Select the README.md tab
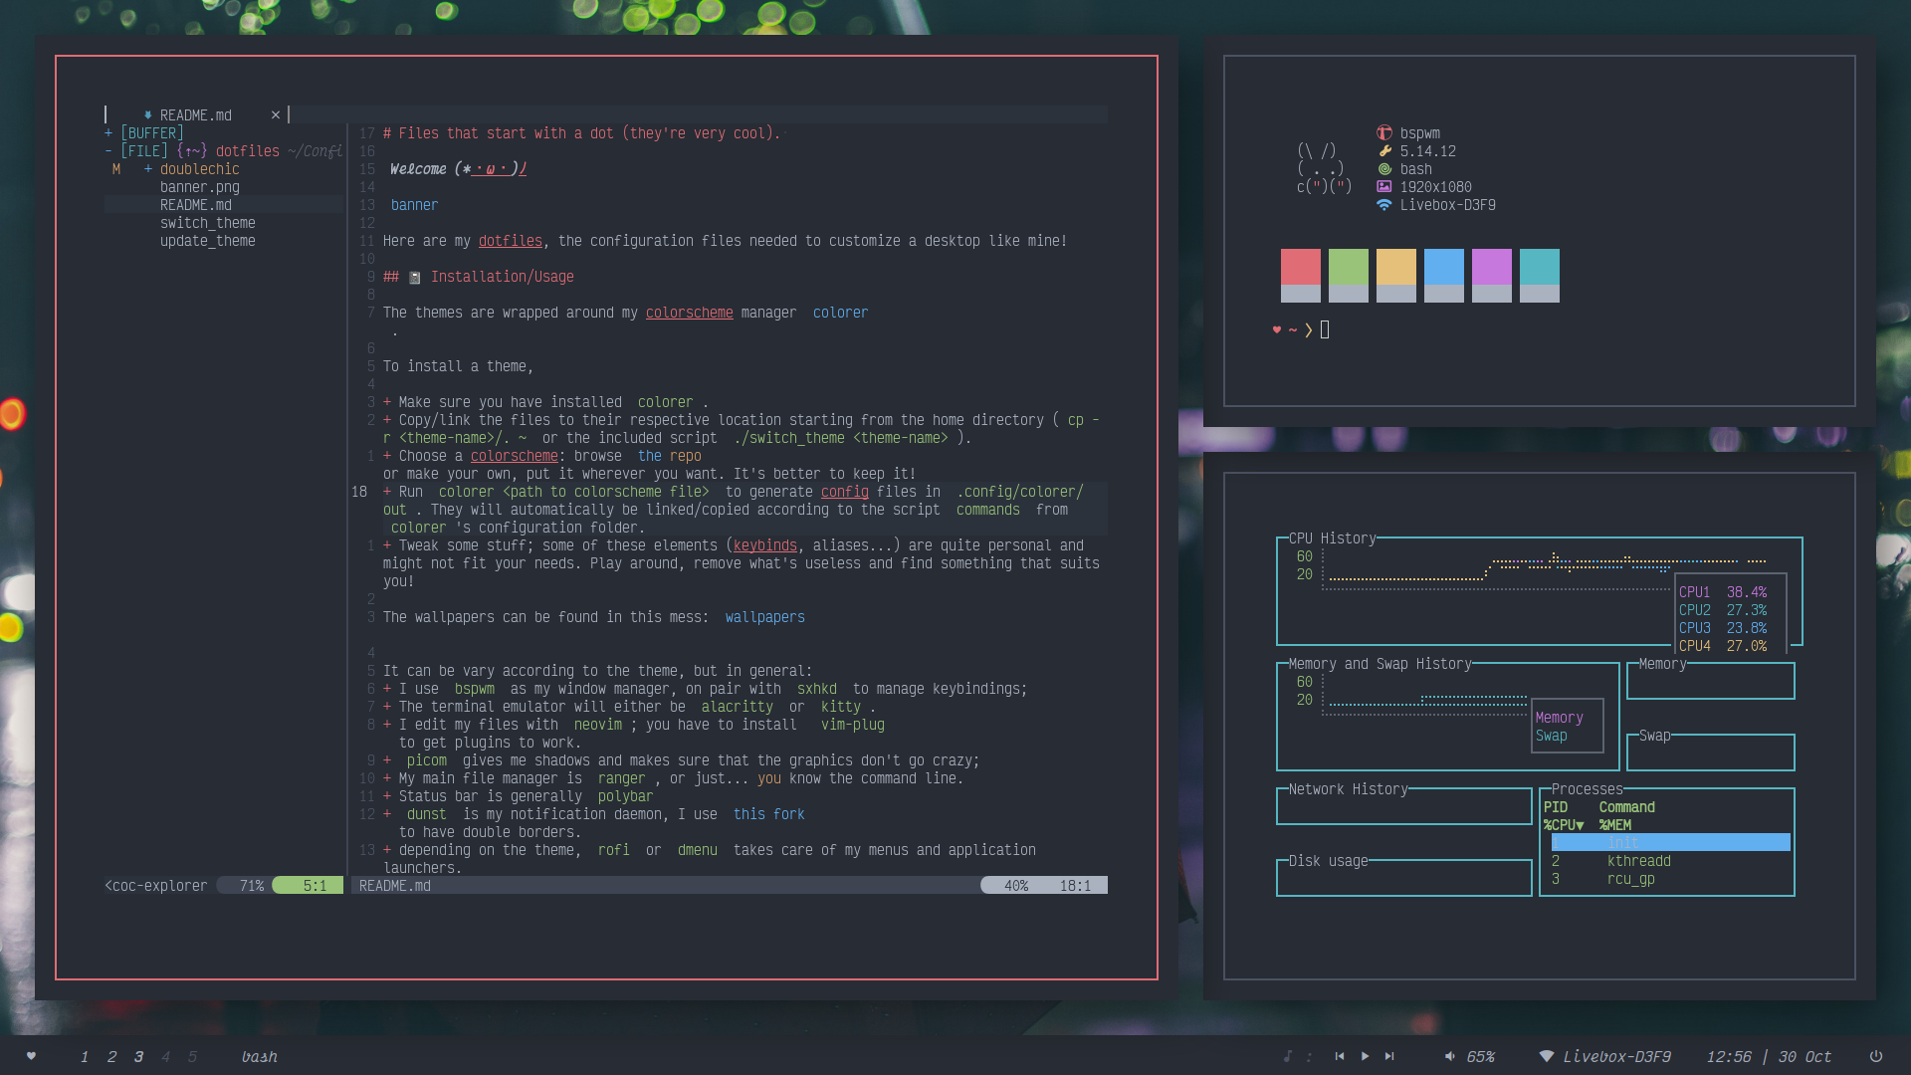Image resolution: width=1911 pixels, height=1075 pixels. (195, 115)
